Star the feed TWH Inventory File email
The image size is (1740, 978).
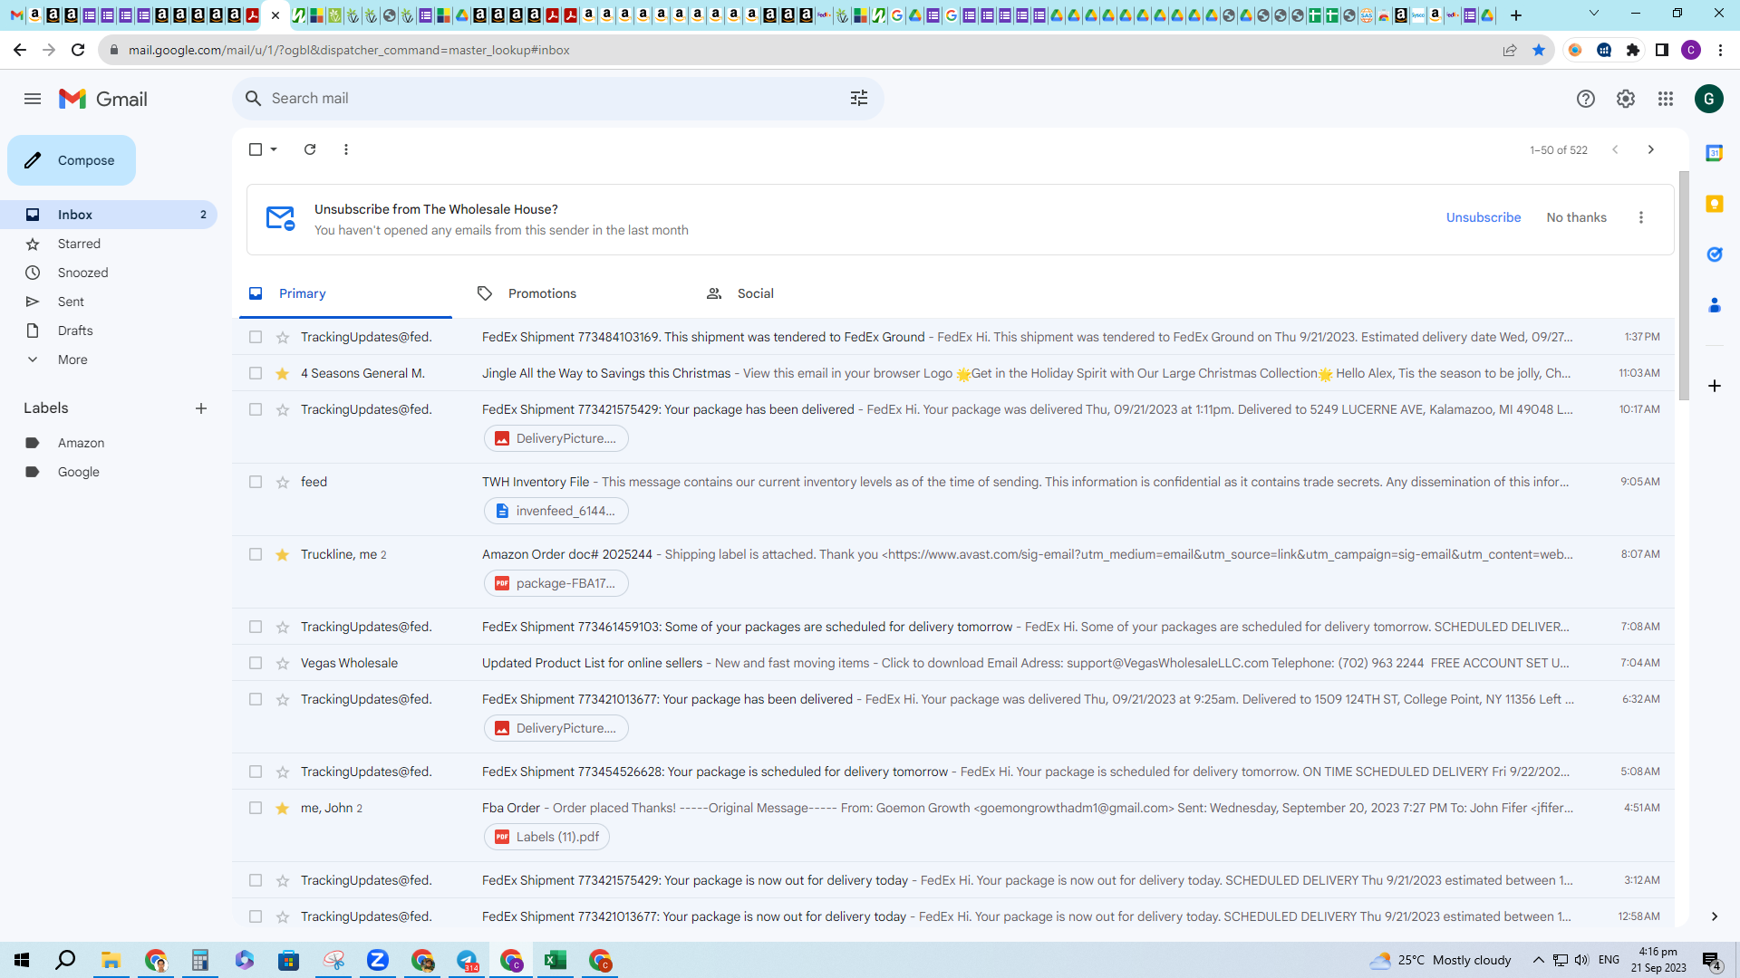pyautogui.click(x=283, y=483)
